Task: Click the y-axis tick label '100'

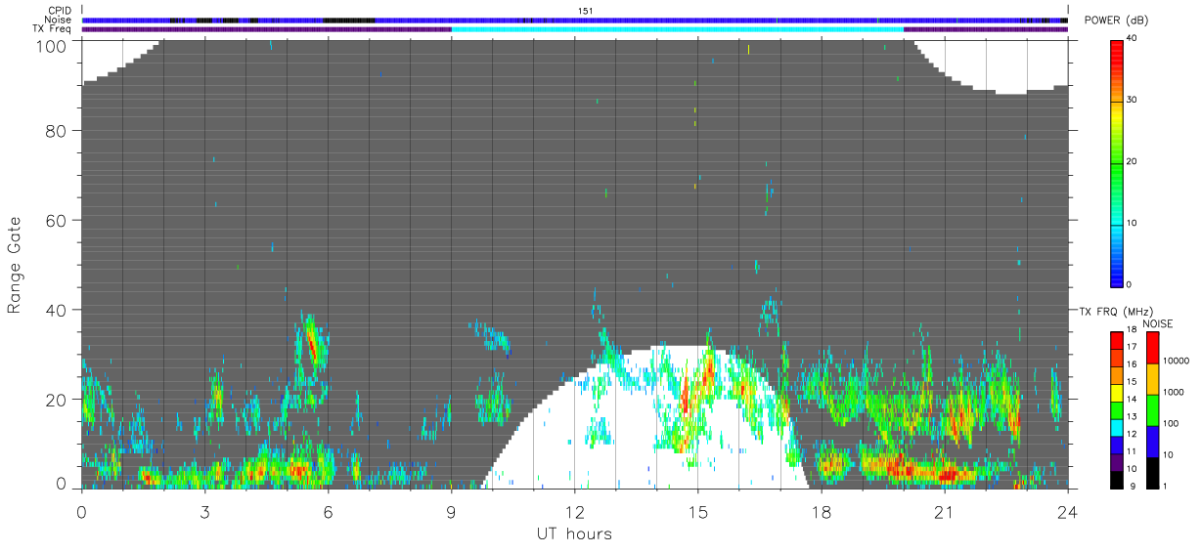Action: tap(50, 45)
